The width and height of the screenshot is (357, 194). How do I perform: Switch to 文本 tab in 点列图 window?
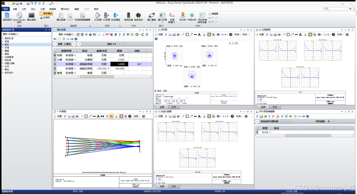pyautogui.click(x=174, y=107)
